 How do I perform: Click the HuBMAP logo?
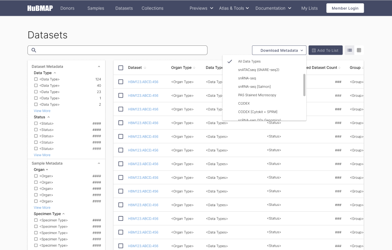[40, 7]
